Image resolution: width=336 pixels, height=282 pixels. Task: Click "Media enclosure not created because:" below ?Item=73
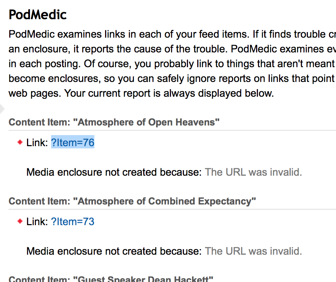pos(114,251)
